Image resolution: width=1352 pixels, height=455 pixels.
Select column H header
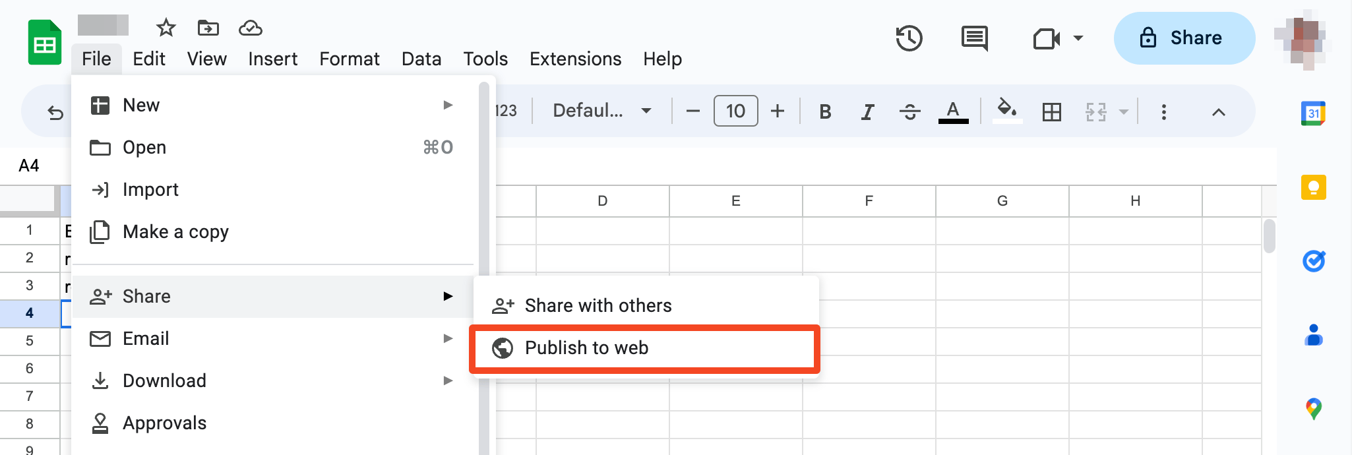coord(1135,201)
